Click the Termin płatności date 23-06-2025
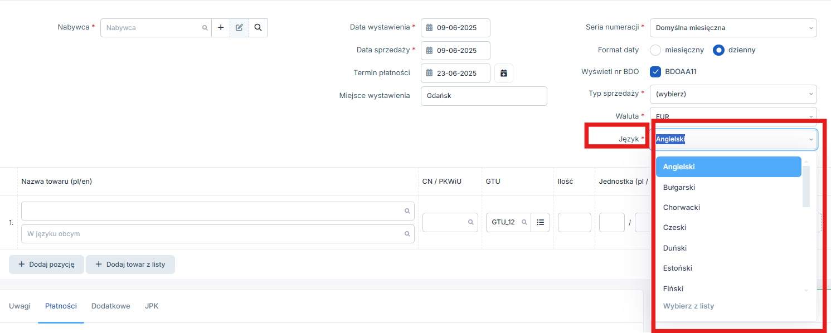Image resolution: width=831 pixels, height=333 pixels. click(455, 73)
